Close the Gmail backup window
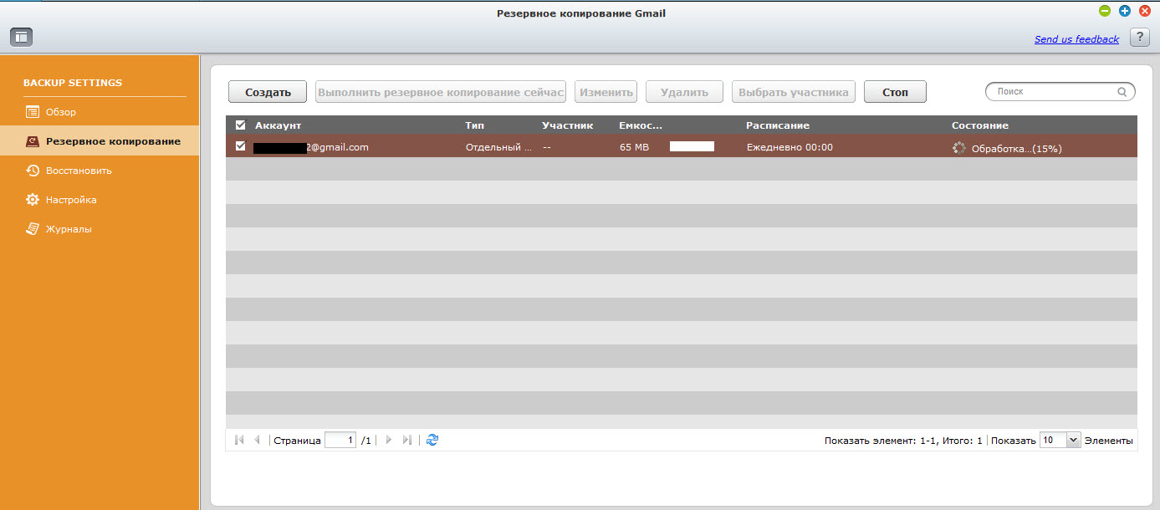 pos(1145,11)
